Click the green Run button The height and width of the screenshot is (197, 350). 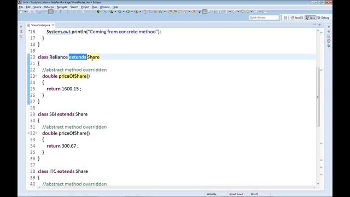pyautogui.click(x=128, y=11)
